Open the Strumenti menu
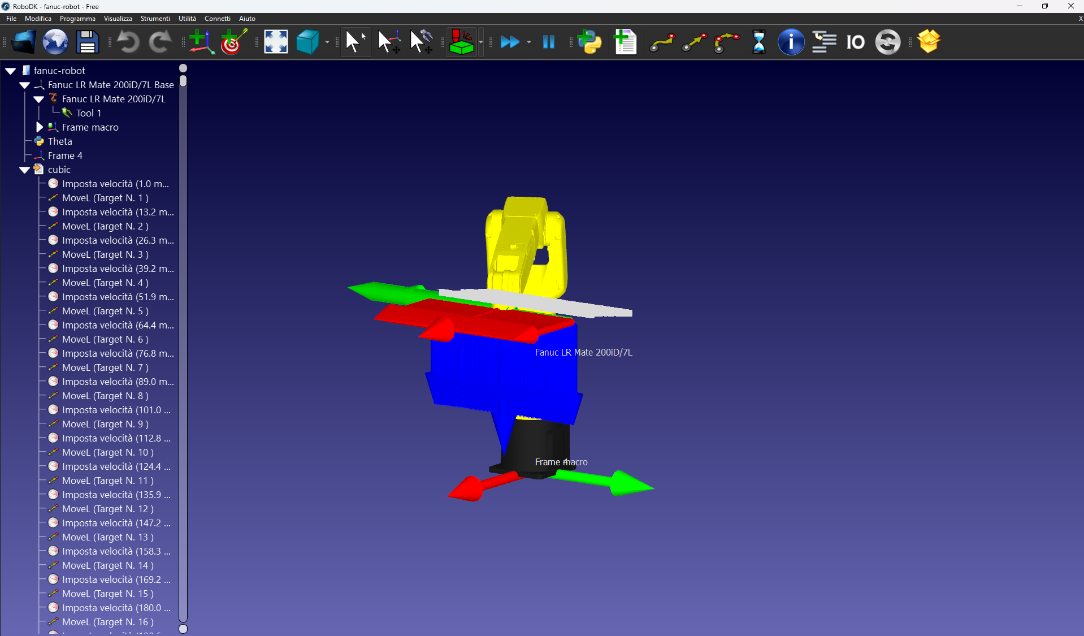Image resolution: width=1084 pixels, height=636 pixels. 155,19
